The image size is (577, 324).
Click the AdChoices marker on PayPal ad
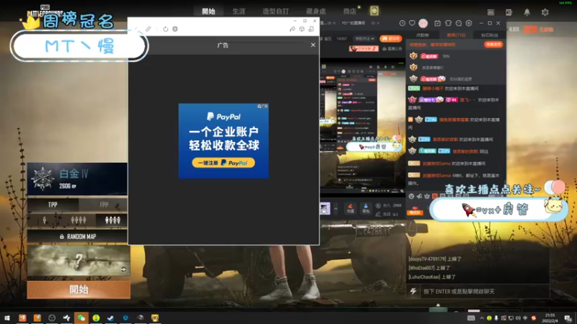[x=263, y=106]
